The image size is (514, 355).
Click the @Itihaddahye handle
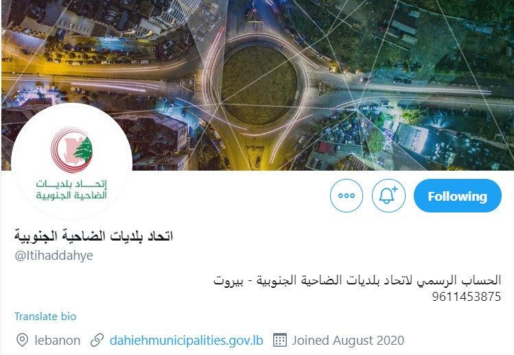click(x=54, y=256)
